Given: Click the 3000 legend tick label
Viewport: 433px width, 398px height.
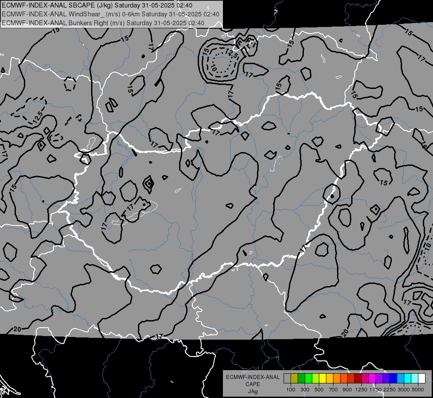Looking at the screenshot, I should point(404,390).
